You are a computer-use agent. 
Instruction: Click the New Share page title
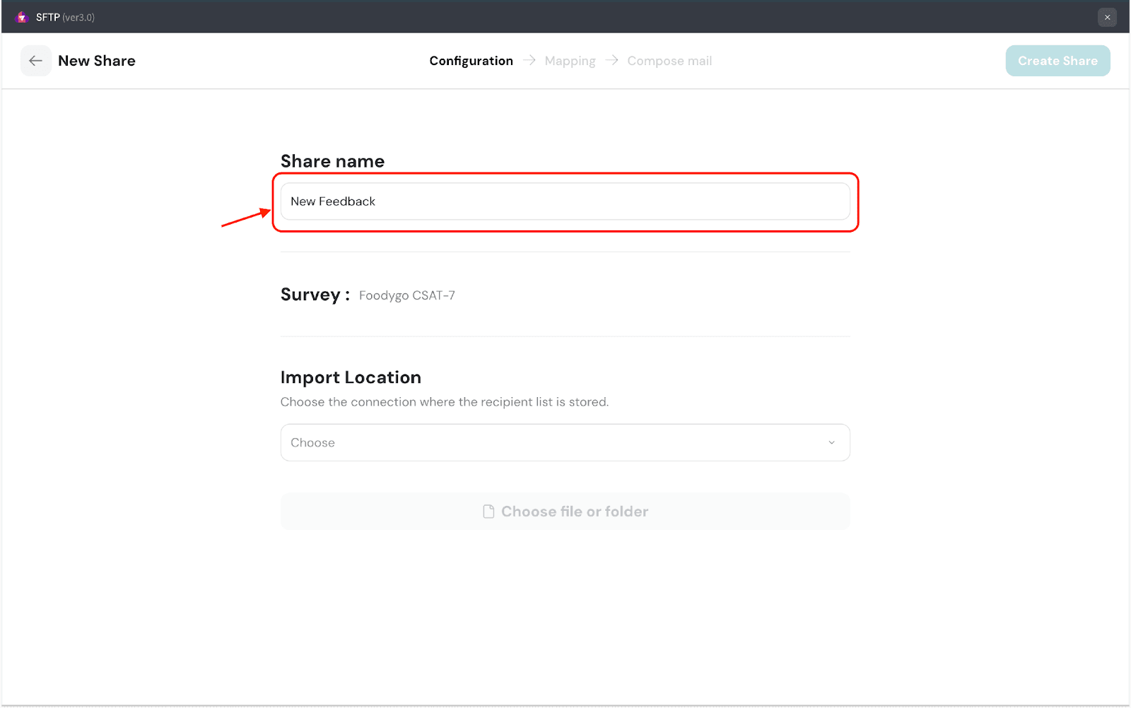97,61
